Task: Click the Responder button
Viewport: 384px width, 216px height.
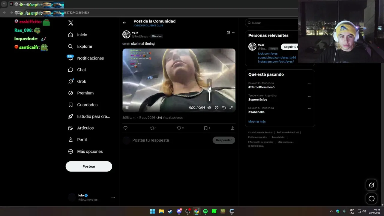Action: (x=224, y=140)
